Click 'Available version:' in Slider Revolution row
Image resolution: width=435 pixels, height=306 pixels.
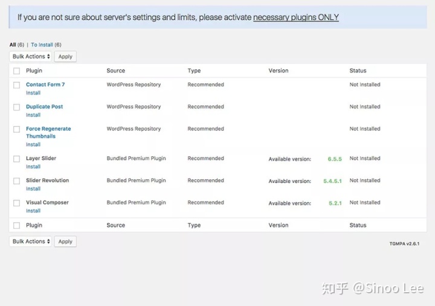click(289, 181)
